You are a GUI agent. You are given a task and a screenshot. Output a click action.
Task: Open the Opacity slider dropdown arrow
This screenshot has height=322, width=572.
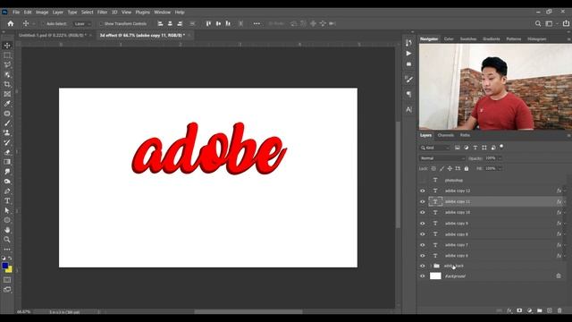click(x=500, y=158)
